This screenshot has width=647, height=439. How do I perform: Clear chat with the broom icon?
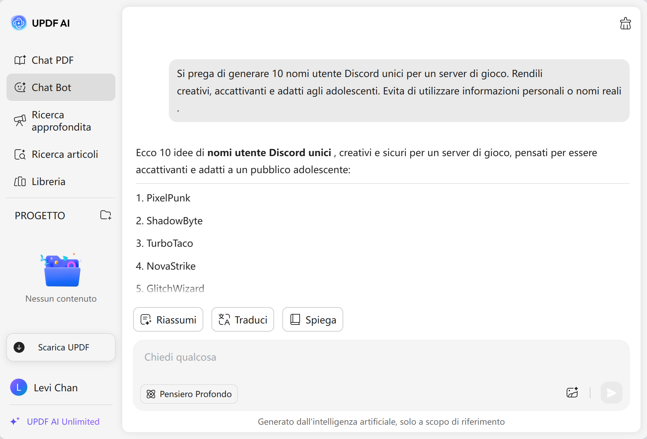click(625, 24)
